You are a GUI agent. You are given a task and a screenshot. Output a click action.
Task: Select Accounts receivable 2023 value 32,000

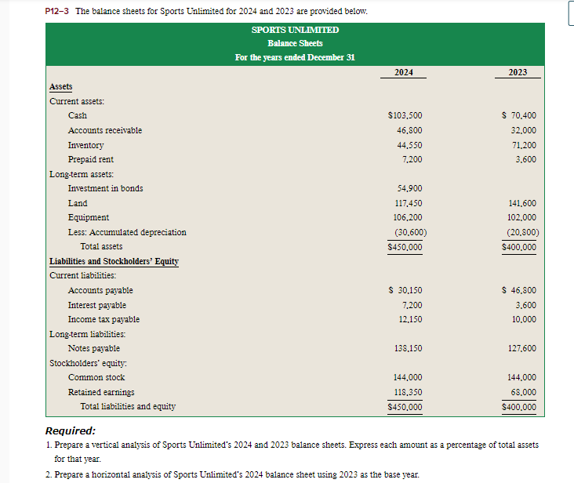tap(524, 130)
